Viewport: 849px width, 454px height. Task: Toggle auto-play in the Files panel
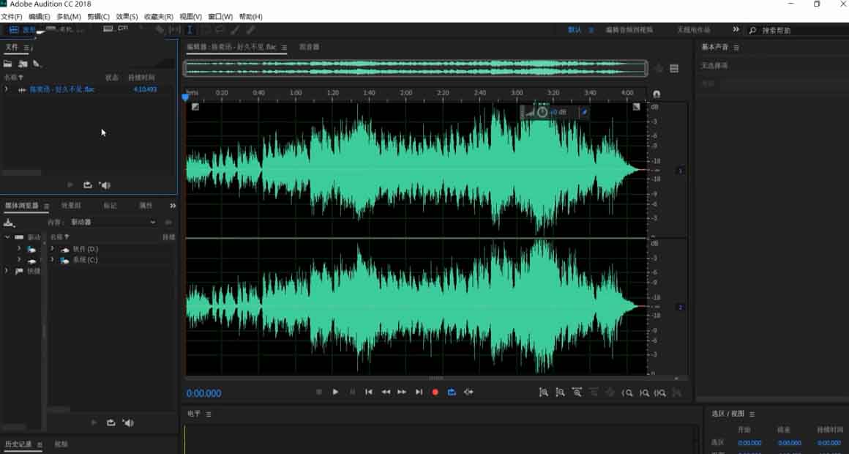105,185
